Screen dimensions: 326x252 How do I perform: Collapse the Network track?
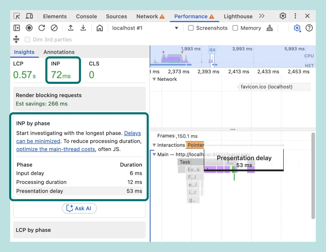(x=154, y=79)
